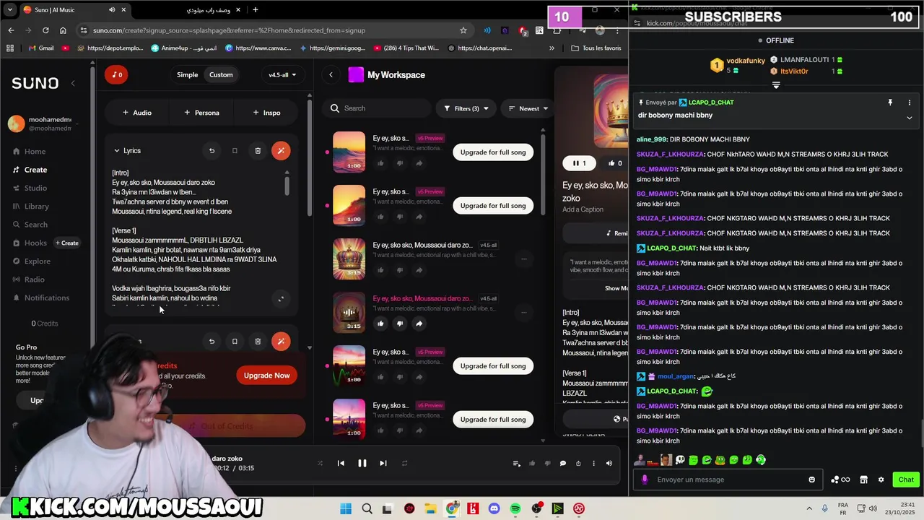This screenshot has height=520, width=924.
Task: Switch to Simple creation mode
Action: tap(187, 74)
